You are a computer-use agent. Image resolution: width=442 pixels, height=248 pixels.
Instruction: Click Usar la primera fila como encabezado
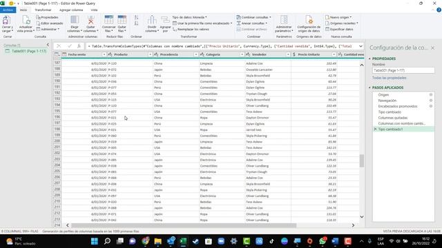pos(202,23)
